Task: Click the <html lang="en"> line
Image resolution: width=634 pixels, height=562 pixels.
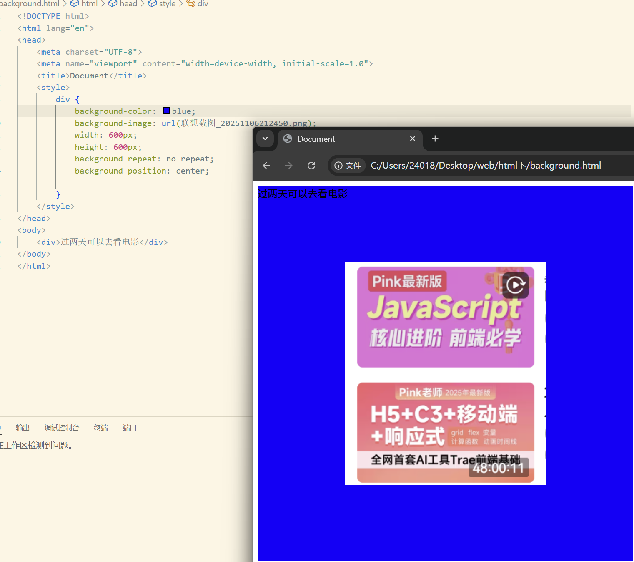Action: click(x=55, y=28)
